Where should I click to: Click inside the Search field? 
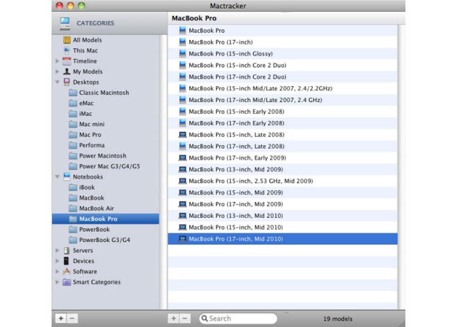(237, 318)
